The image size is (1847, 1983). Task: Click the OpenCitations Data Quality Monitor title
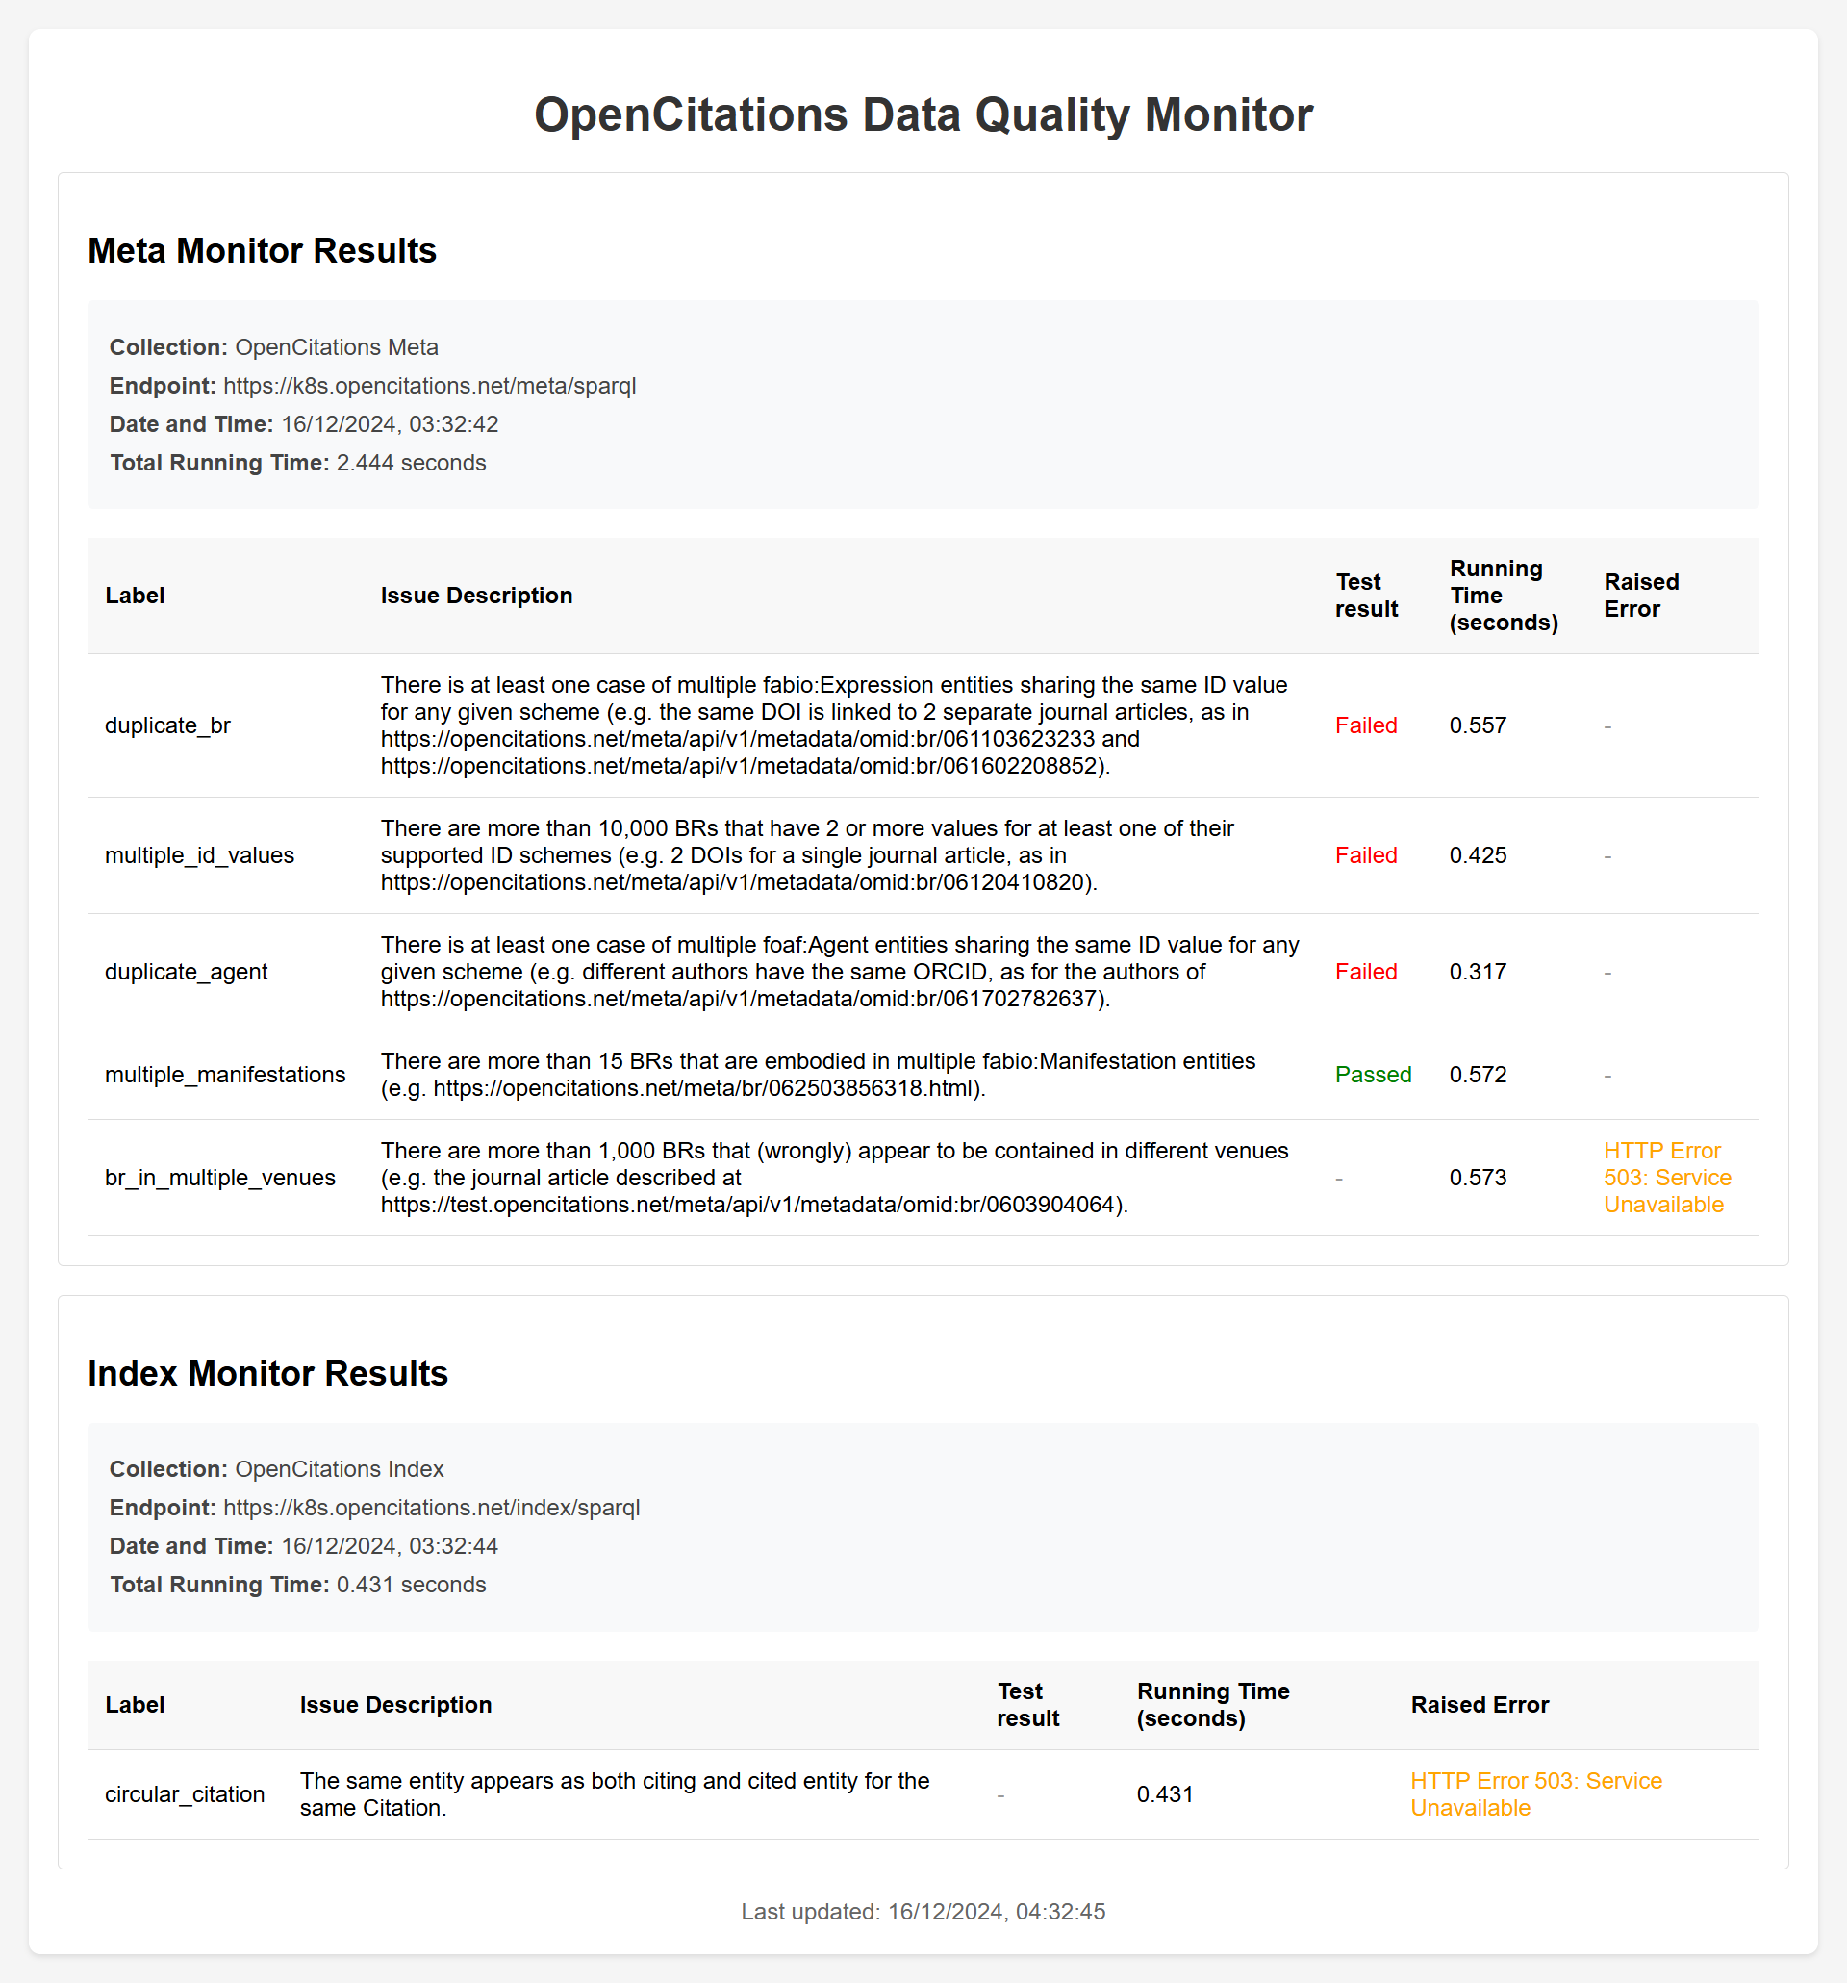coord(923,114)
